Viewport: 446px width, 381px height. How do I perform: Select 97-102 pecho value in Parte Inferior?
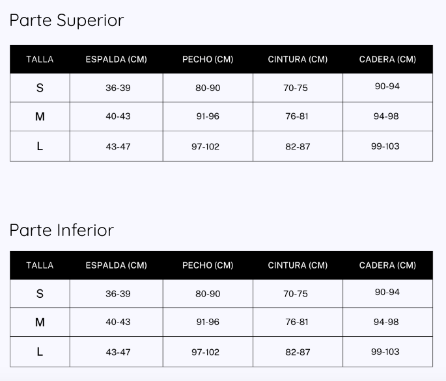pyautogui.click(x=205, y=352)
